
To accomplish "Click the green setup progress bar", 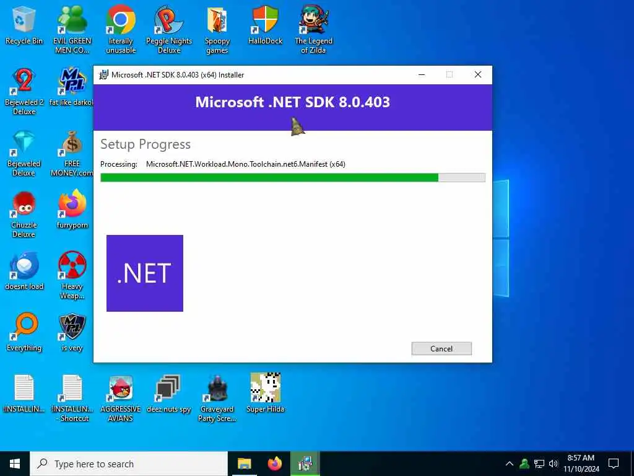I will [x=293, y=177].
